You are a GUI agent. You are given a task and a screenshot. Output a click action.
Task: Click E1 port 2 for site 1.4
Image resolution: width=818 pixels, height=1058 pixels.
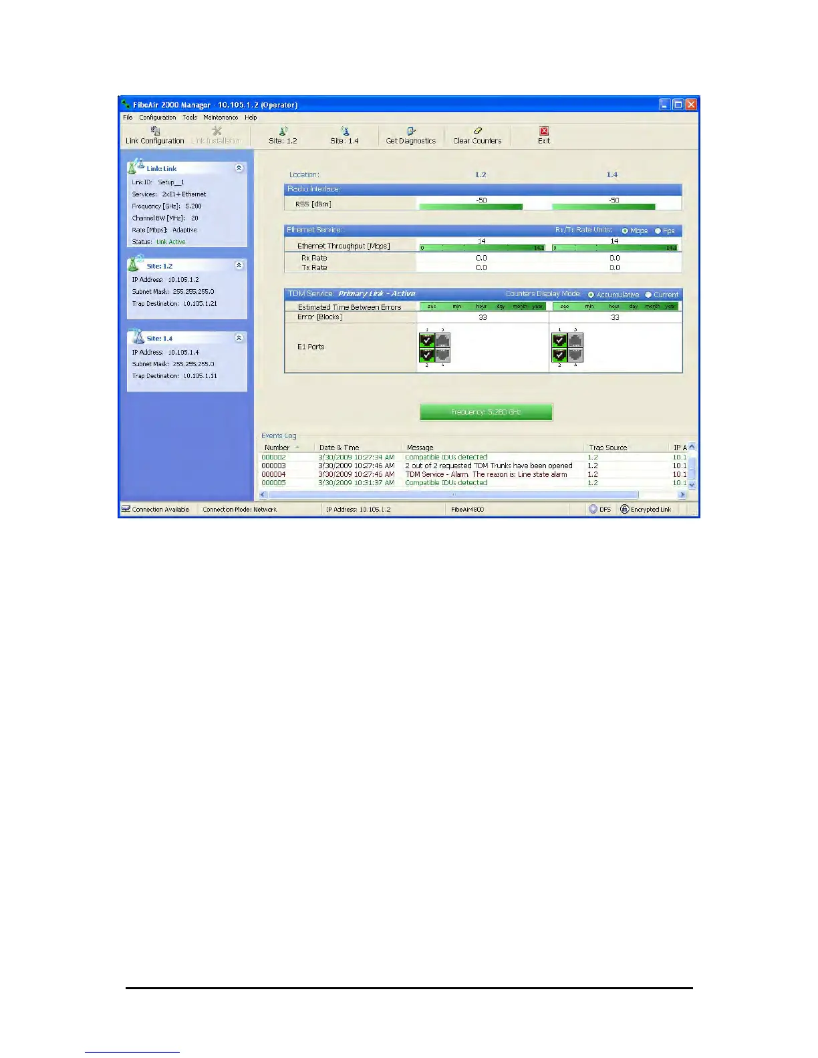559,355
